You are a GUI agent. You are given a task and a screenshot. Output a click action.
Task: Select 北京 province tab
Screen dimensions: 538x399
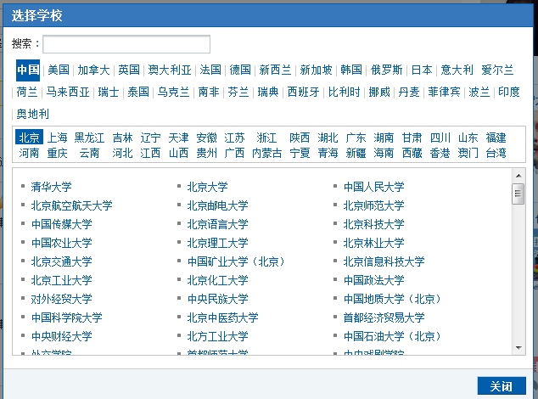click(29, 138)
